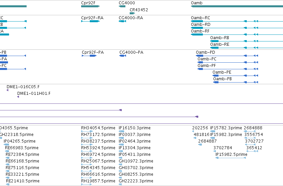Click the RH19857.5prime EST label
The image size is (283, 186).
click(98, 181)
